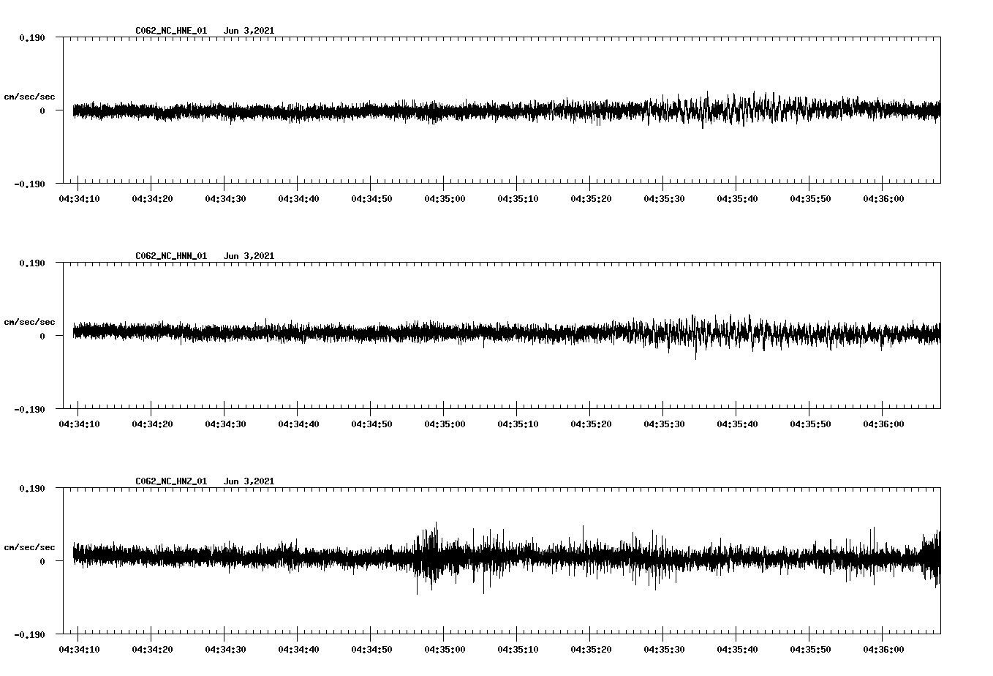
Task: Select 04:34:50 tick label on HNN axis
Action: point(371,424)
